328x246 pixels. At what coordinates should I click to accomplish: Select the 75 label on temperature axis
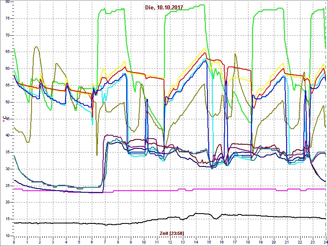coord(7,18)
